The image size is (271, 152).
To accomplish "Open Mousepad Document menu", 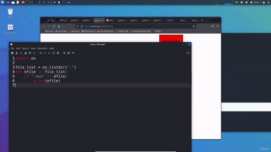I will click(42, 49).
